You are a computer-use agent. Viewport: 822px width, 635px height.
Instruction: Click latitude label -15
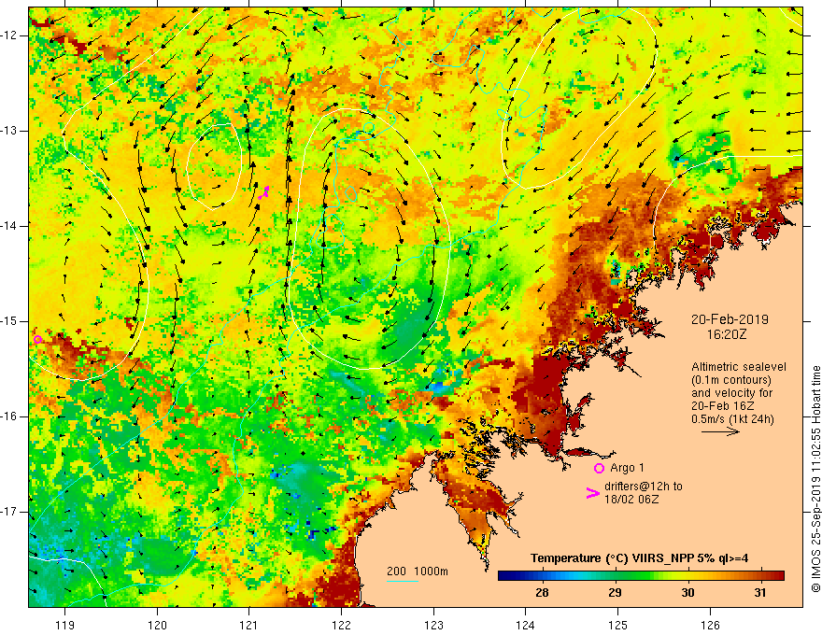click(x=10, y=321)
